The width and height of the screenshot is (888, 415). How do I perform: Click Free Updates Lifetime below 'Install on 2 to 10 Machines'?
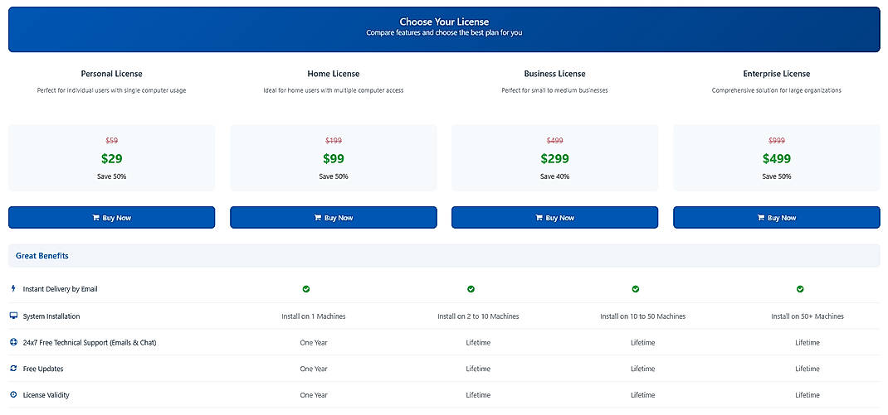point(478,369)
